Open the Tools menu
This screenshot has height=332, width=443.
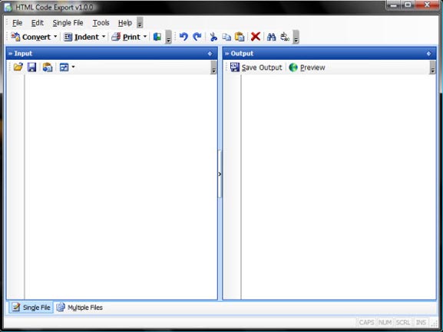coord(101,23)
